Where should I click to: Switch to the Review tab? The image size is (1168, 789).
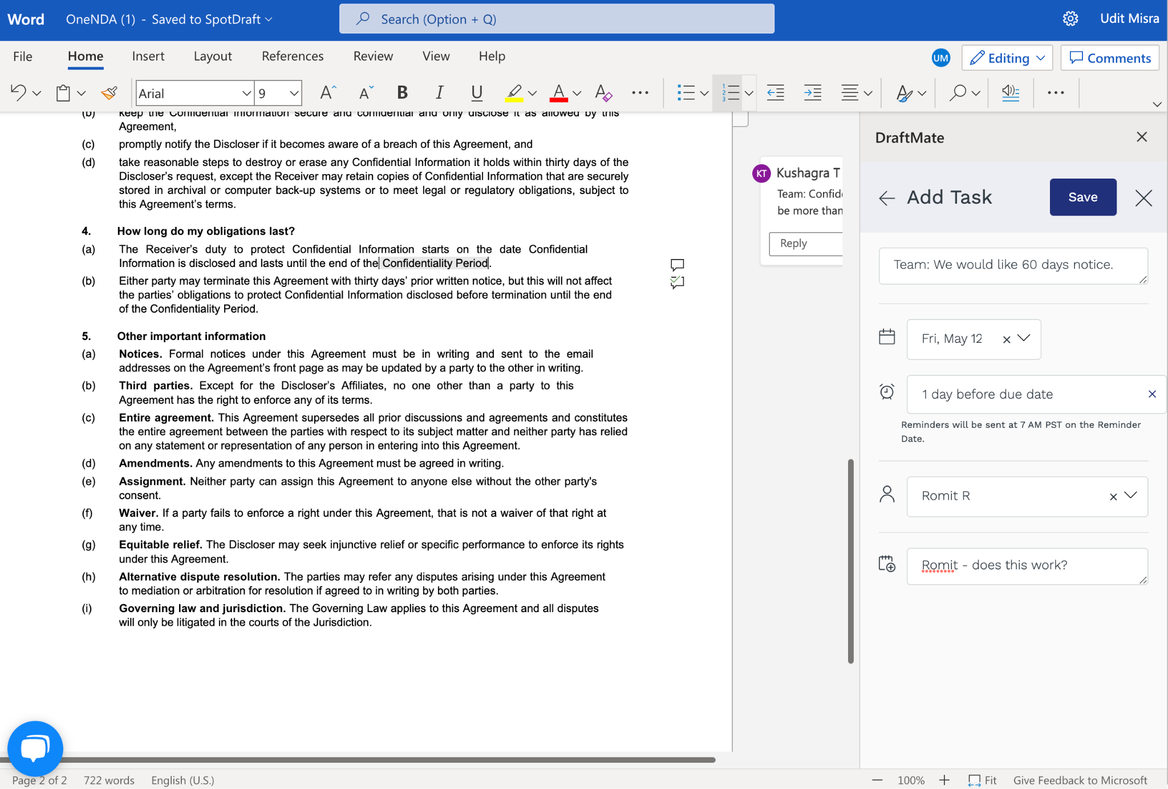click(373, 56)
